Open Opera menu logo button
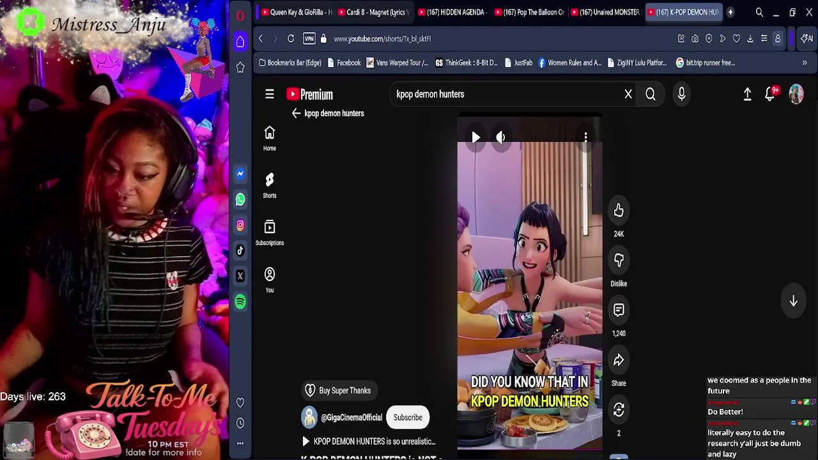The image size is (818, 460). (240, 16)
